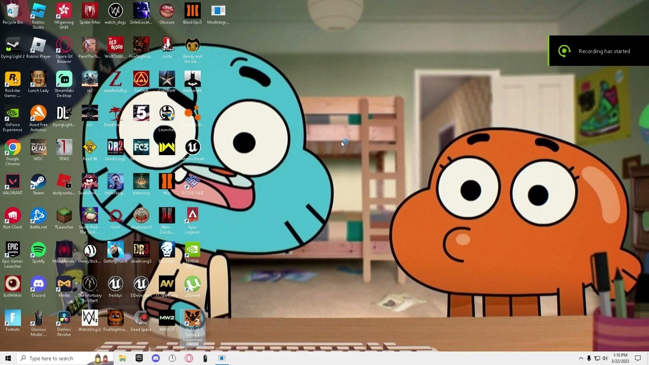Select the HenryStick desktop icon
Image resolution: width=649 pixels, height=365 pixels.
pyautogui.click(x=90, y=252)
